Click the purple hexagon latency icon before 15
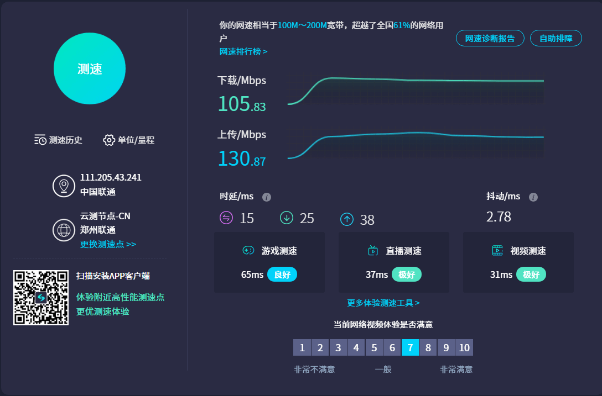The height and width of the screenshot is (396, 602). [x=227, y=218]
